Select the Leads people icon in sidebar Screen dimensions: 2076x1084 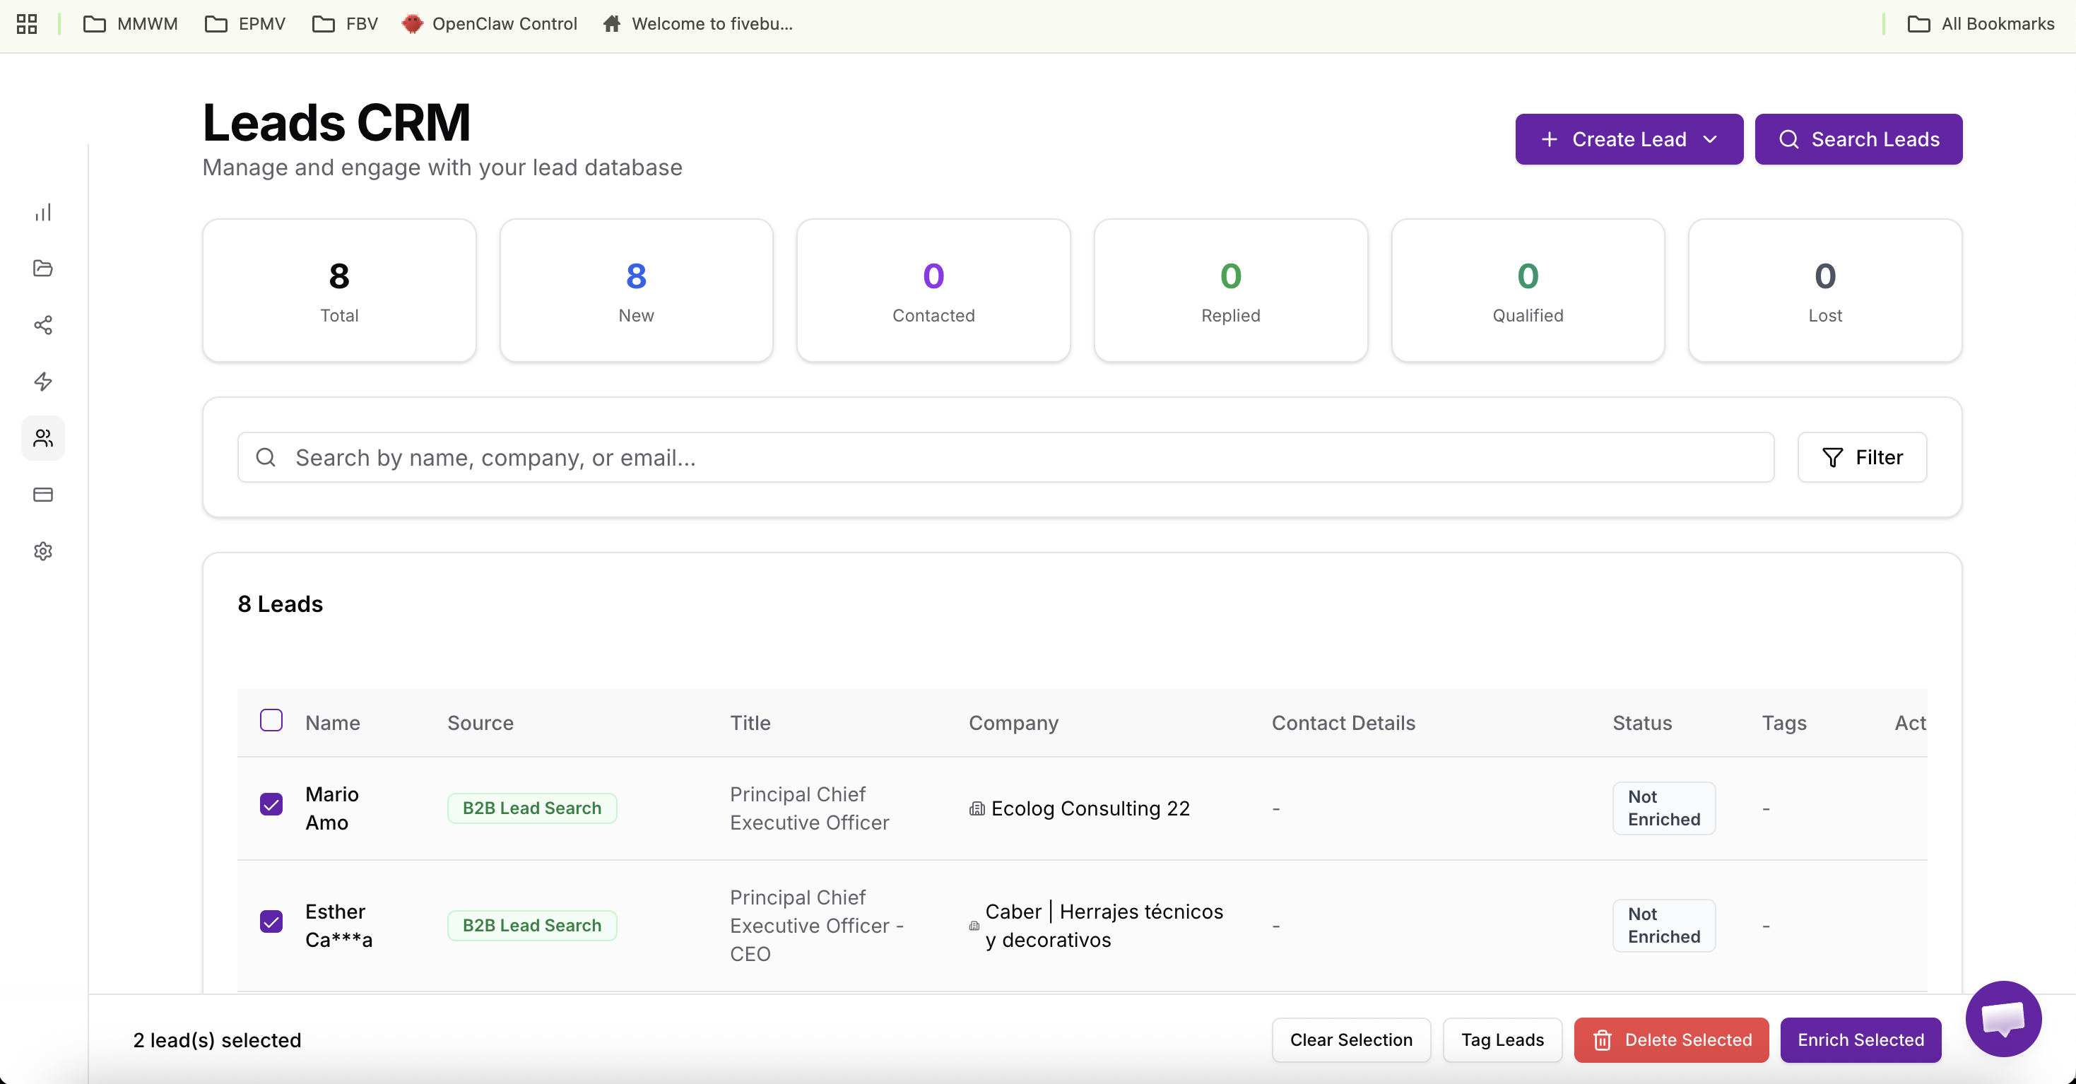(x=42, y=438)
